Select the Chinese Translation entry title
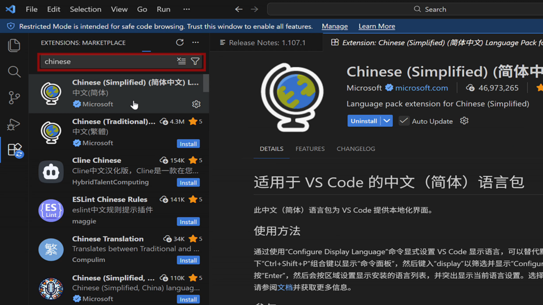 click(108, 239)
